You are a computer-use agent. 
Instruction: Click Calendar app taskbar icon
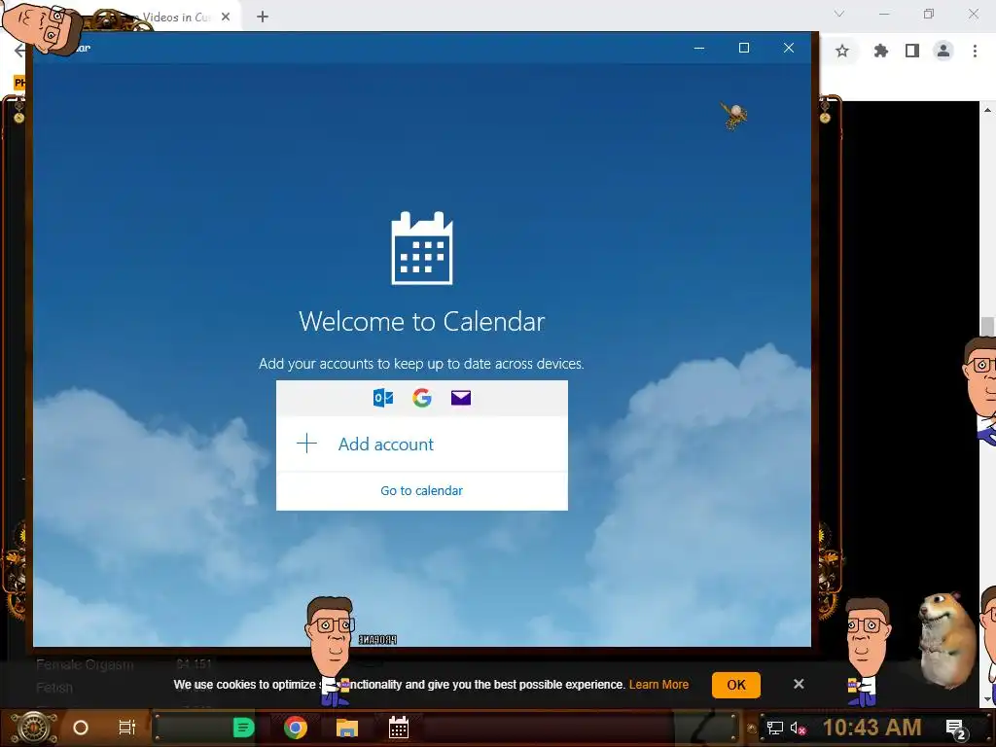pyautogui.click(x=398, y=728)
